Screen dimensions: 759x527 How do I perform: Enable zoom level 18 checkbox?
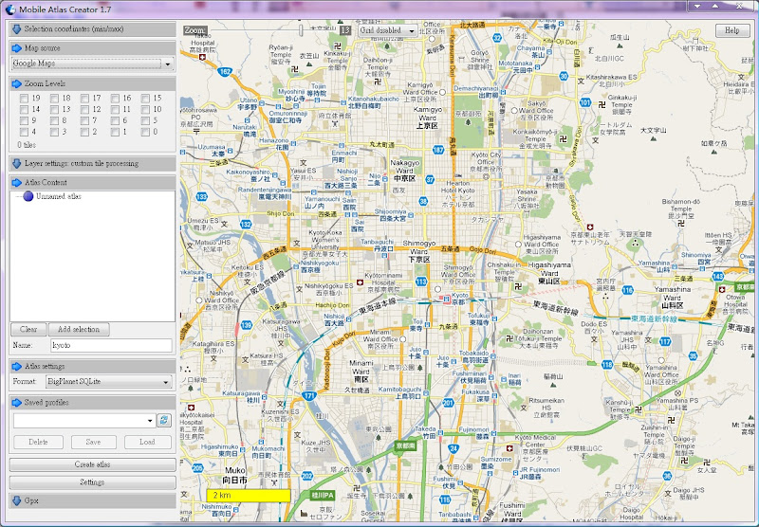(x=54, y=99)
